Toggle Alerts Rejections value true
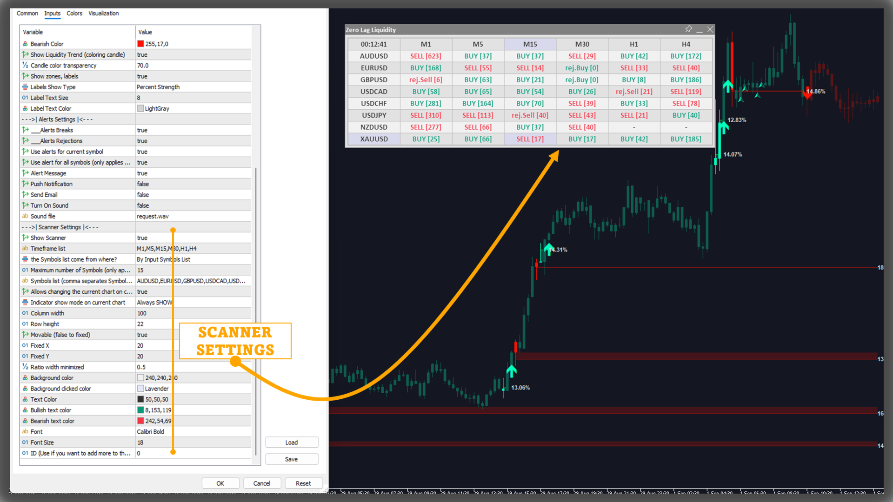 click(x=193, y=141)
